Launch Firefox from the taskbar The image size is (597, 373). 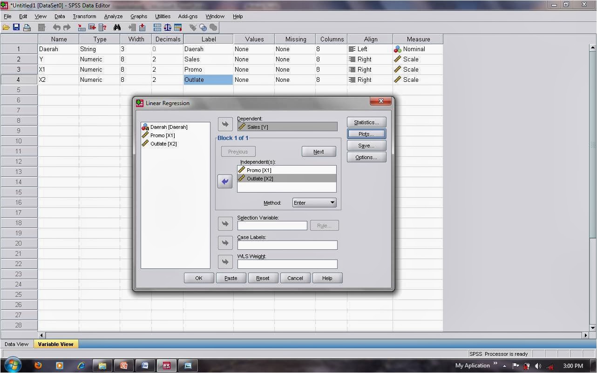(38, 366)
